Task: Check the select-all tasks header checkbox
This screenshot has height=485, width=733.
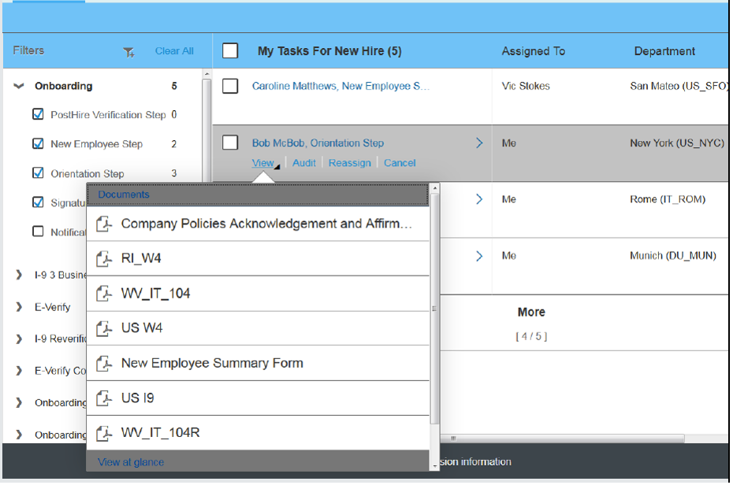Action: 229,50
